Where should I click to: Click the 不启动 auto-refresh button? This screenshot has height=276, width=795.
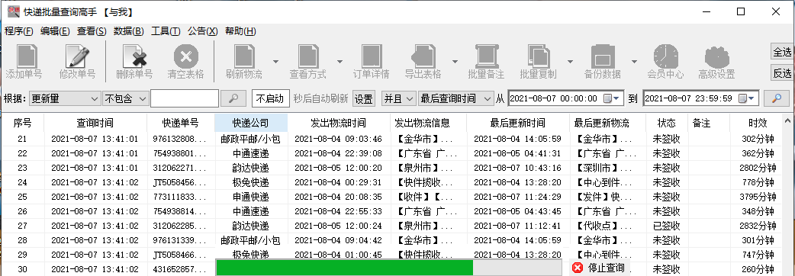(270, 98)
